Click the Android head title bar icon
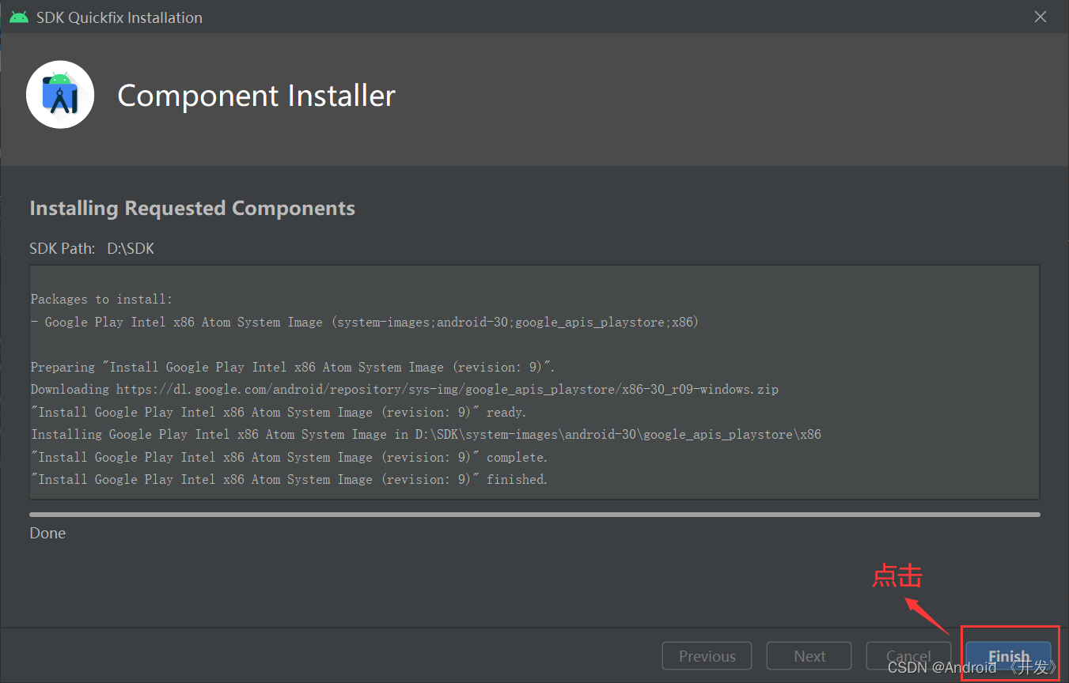1069x683 pixels. coord(19,17)
